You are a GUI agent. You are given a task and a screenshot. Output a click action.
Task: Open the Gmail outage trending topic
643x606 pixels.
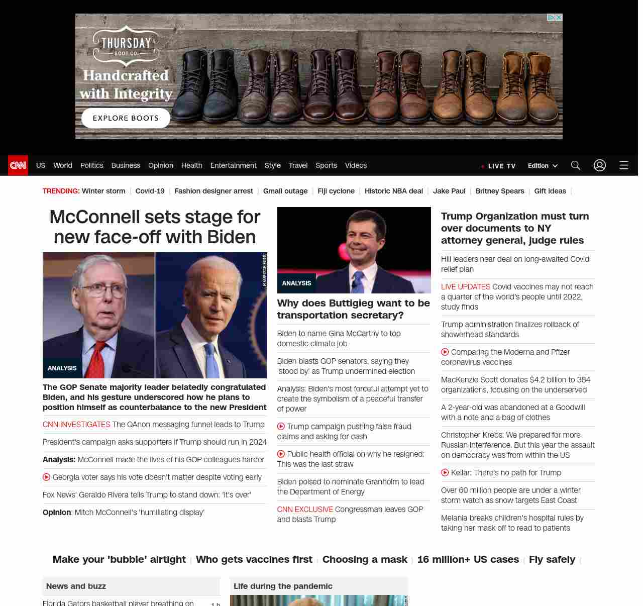[285, 191]
